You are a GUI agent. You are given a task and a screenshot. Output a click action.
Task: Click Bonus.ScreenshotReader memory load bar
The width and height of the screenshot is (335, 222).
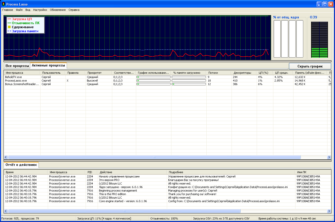[x=189, y=84]
